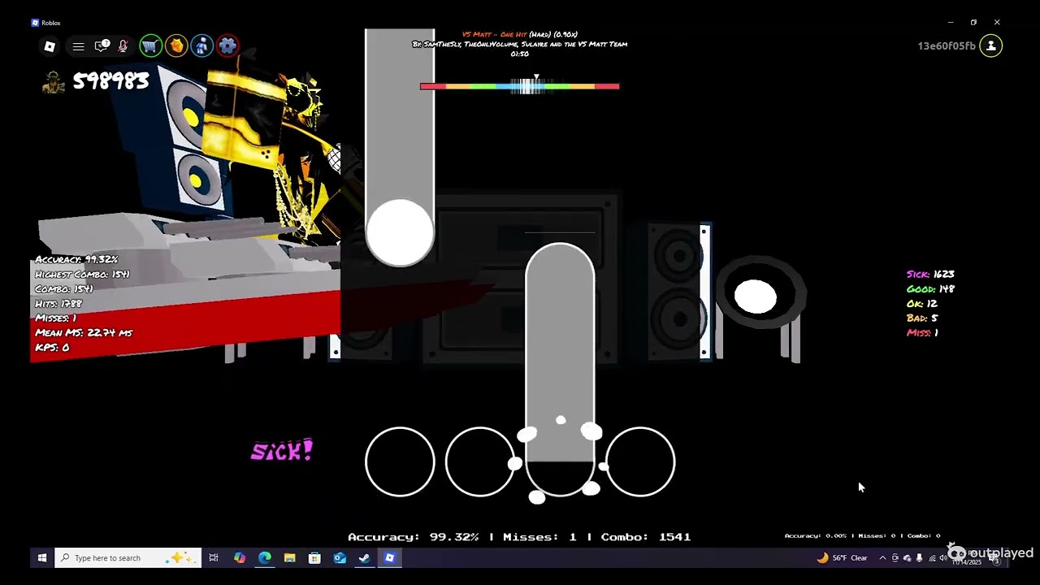Open the shopping cart shop icon
1040x585 pixels.
click(x=149, y=46)
